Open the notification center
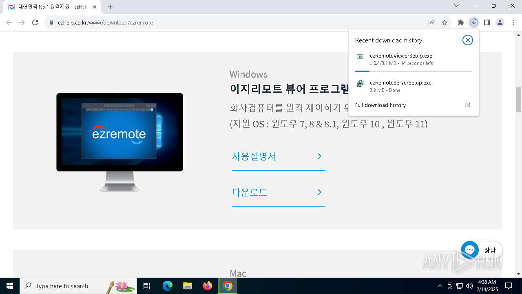Image resolution: width=522 pixels, height=294 pixels. coord(509,286)
